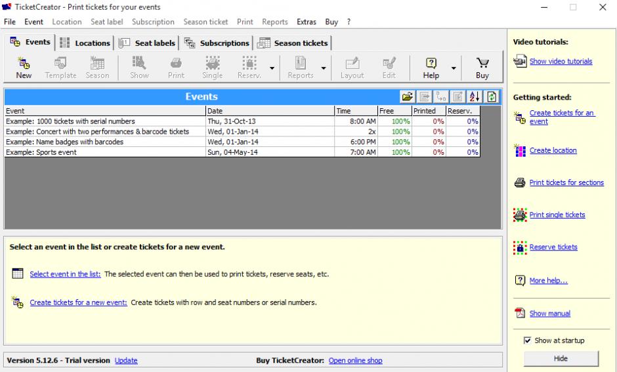Click the edit-list icon in Events header
617x372 pixels.
click(457, 96)
